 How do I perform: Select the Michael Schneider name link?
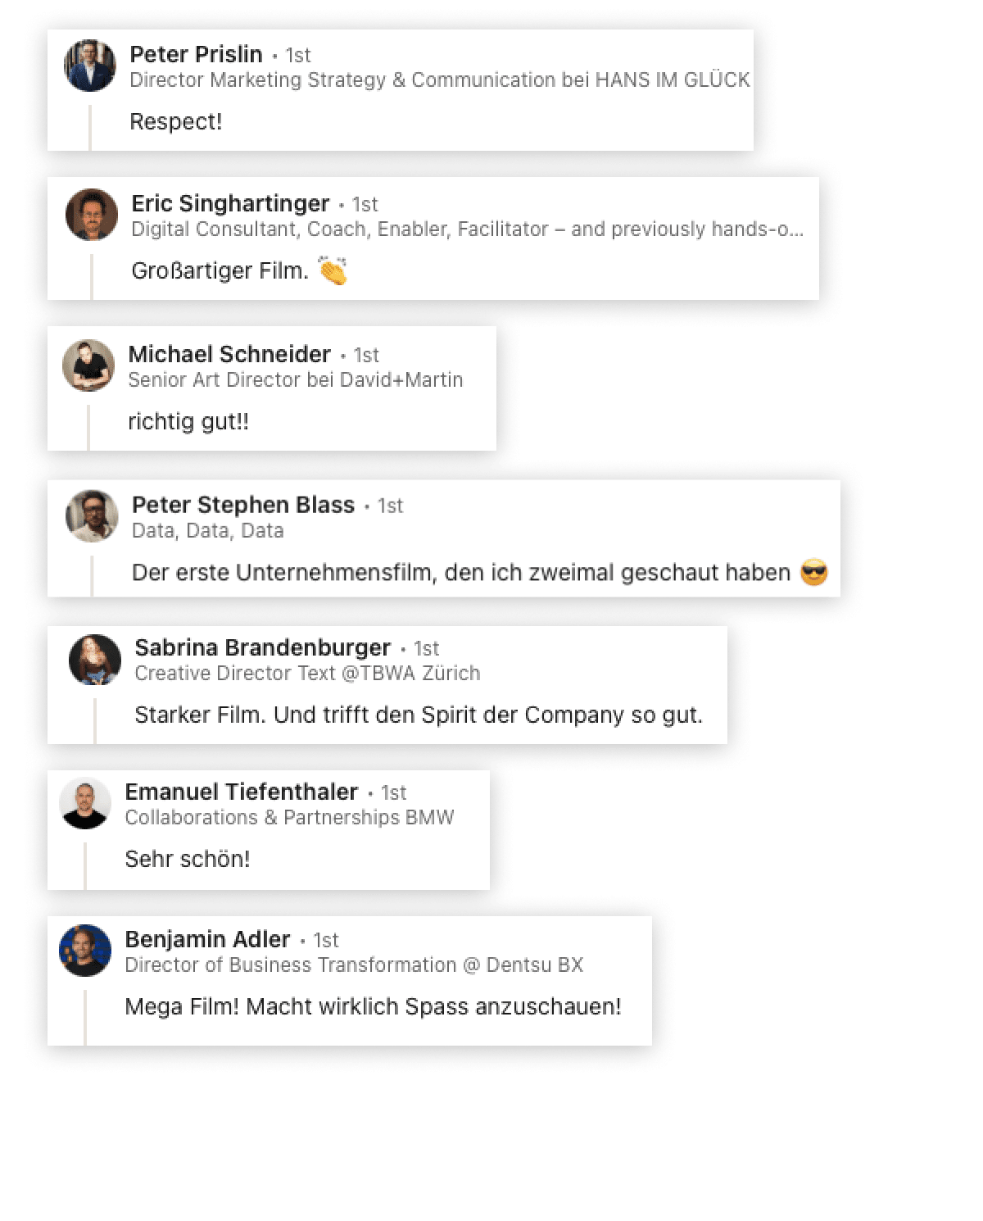pos(229,354)
